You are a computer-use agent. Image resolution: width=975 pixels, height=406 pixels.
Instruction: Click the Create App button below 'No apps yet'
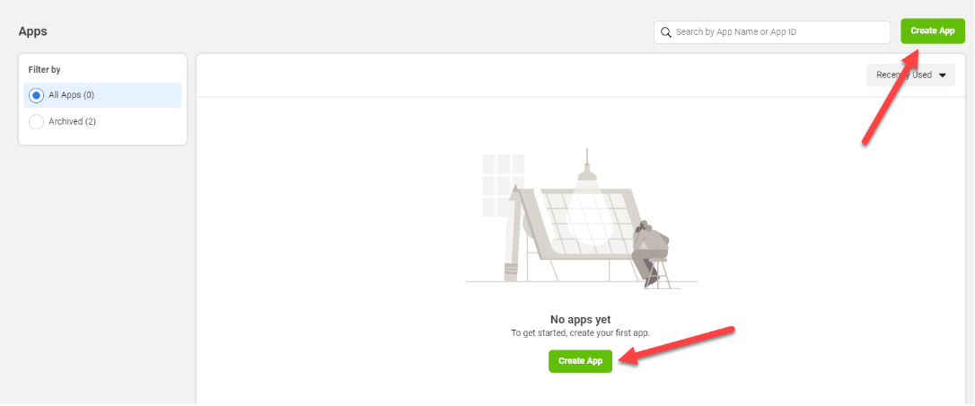click(x=580, y=360)
